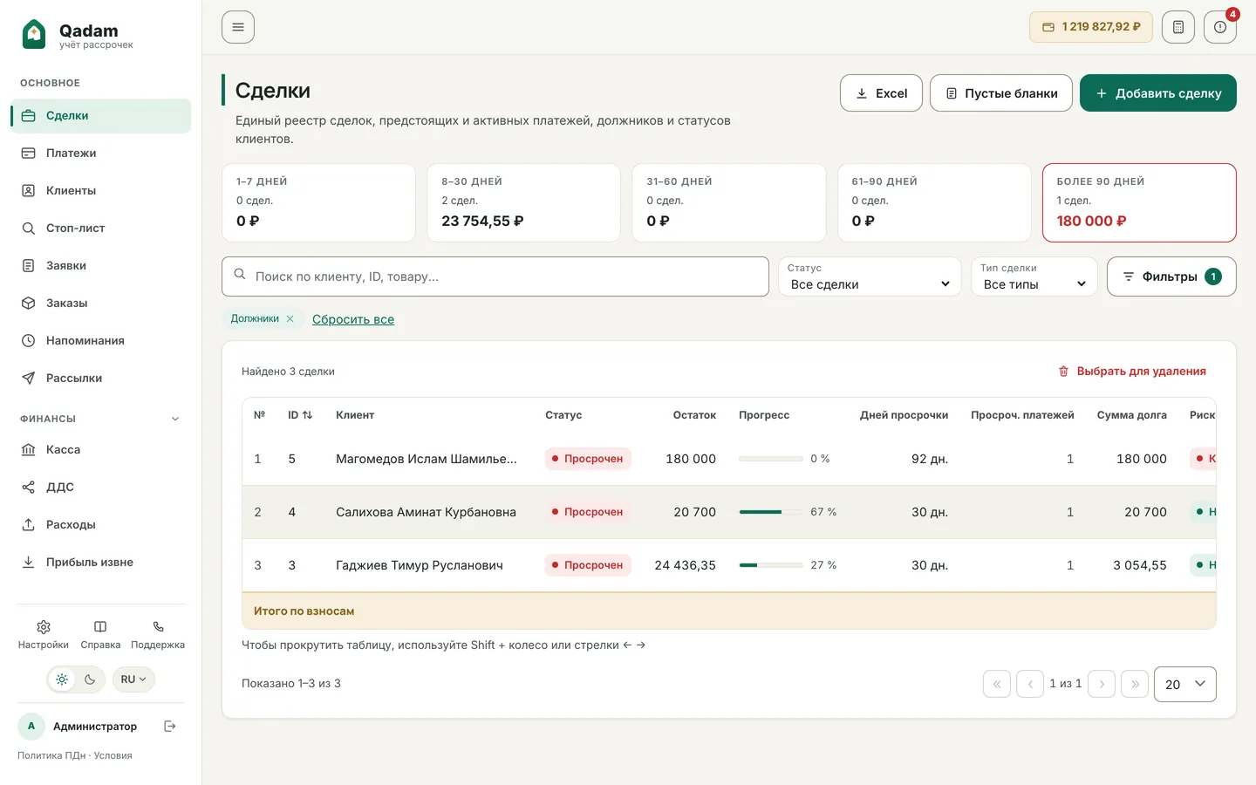
Task: Remove the Должники filter chip
Action: click(x=290, y=319)
